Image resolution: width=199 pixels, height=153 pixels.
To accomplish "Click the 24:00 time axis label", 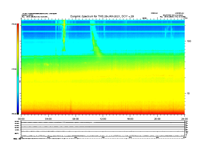I will tap(184, 119).
